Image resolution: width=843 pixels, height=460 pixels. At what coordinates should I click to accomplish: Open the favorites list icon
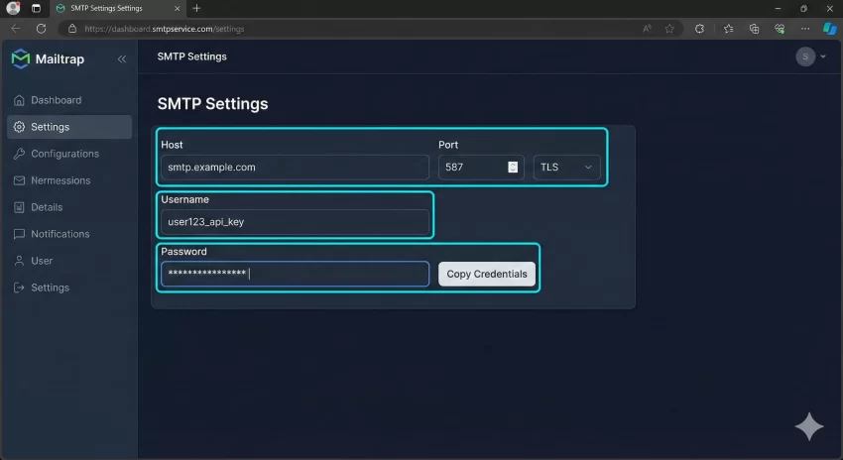(729, 29)
